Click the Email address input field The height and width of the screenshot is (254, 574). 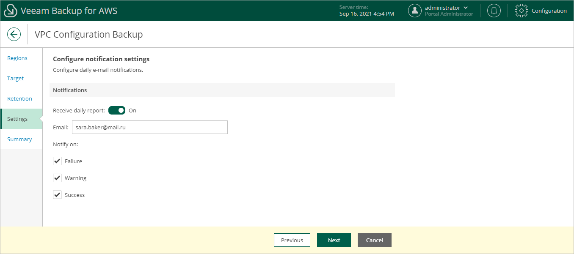149,127
